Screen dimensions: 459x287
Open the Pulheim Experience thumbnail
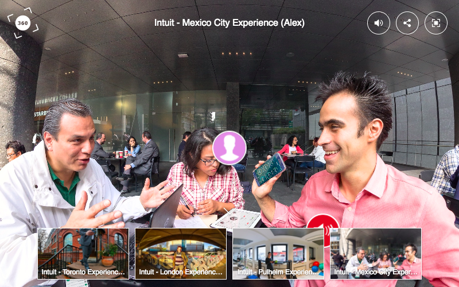[278, 254]
